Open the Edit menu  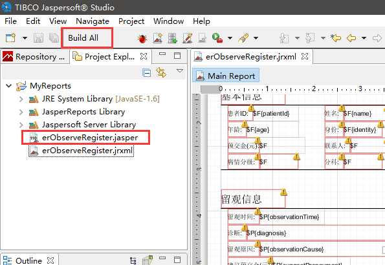coord(33,21)
